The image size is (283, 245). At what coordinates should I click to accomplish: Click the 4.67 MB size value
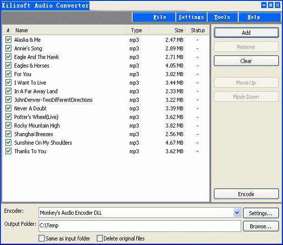175,143
